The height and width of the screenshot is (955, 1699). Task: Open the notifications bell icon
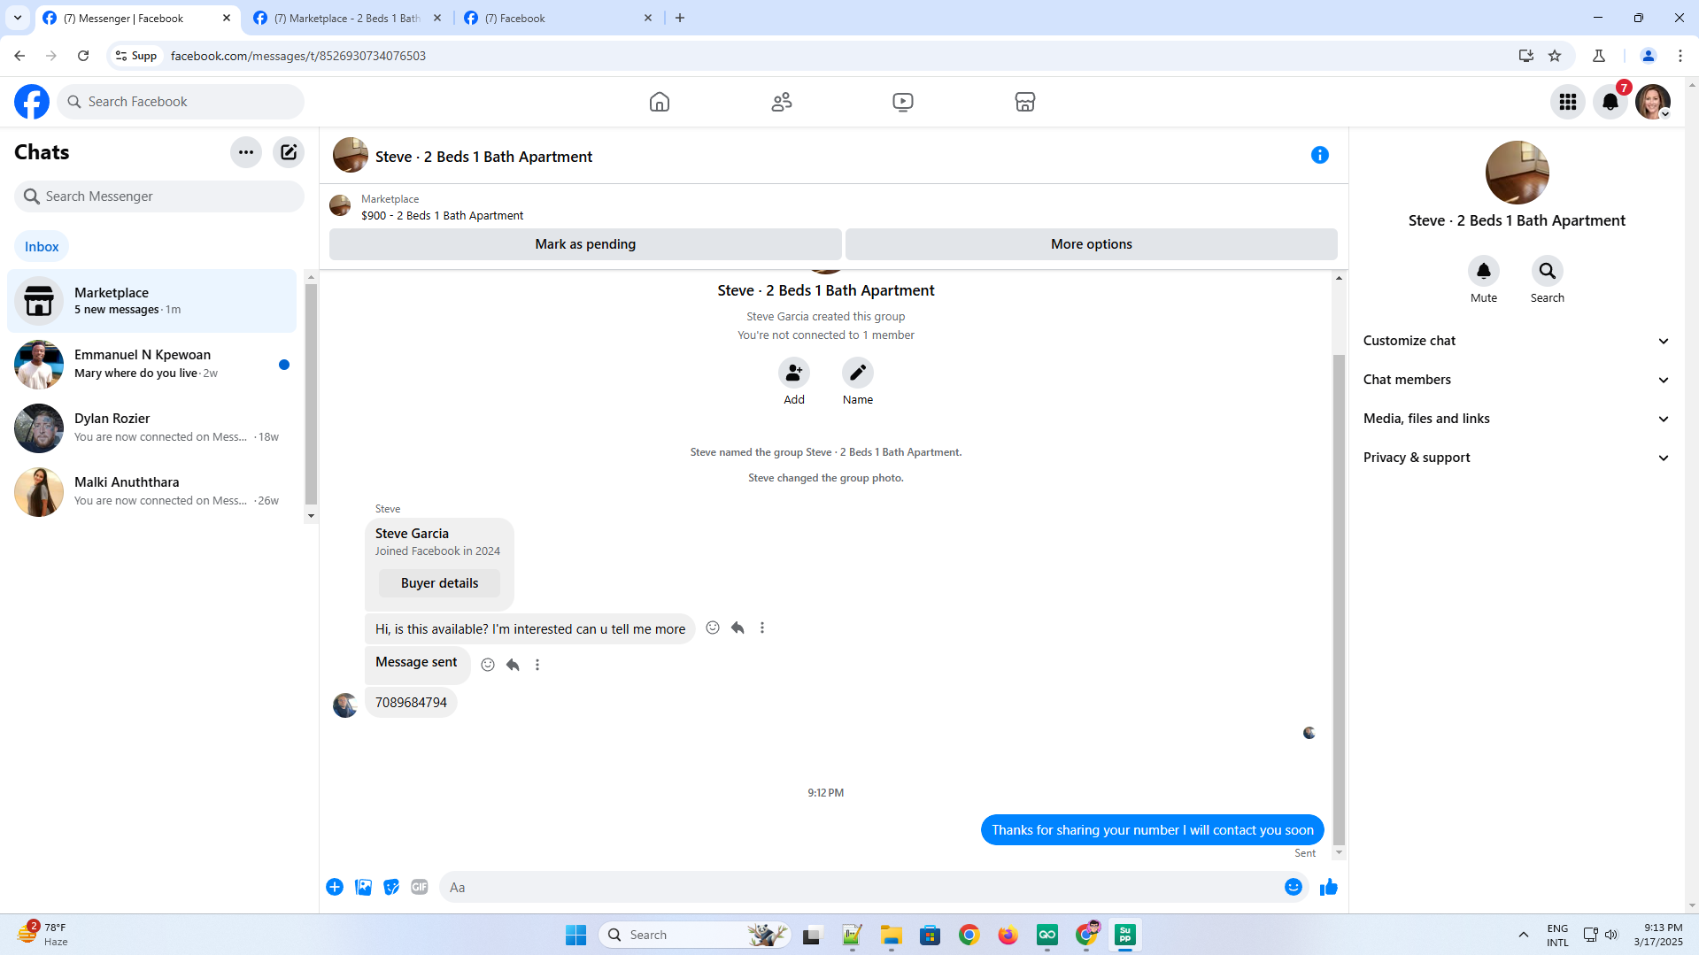[x=1610, y=102]
